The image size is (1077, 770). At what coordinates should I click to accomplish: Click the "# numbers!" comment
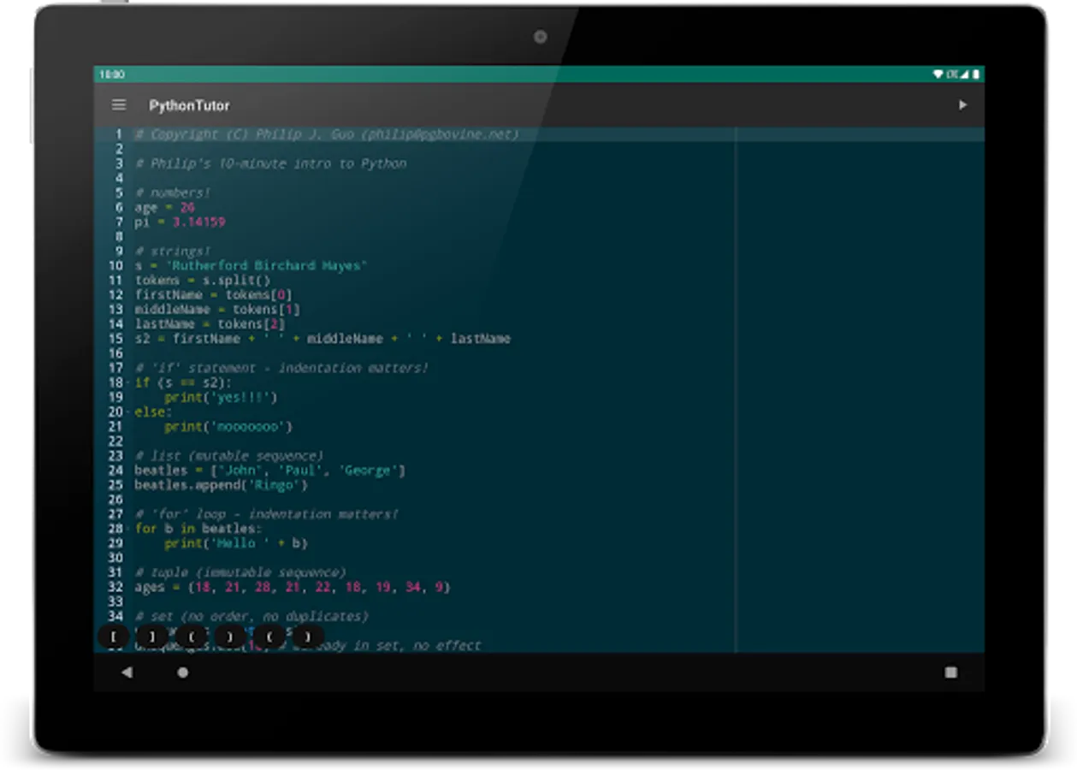pos(173,192)
